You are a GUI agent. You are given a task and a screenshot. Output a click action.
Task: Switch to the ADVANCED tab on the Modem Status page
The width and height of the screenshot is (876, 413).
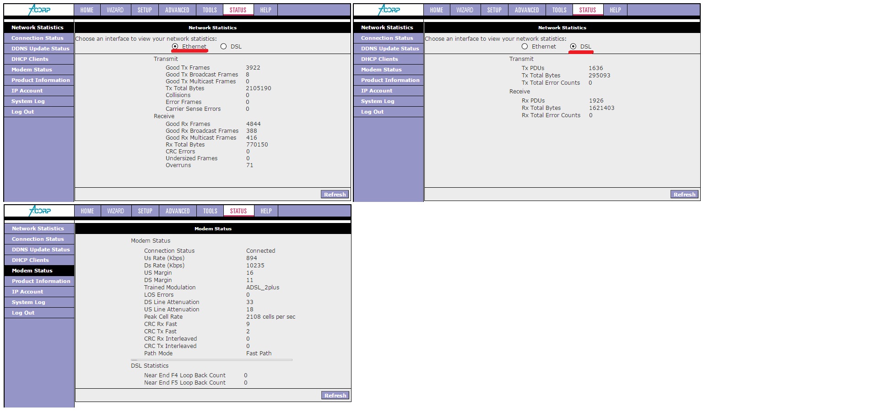(x=178, y=211)
